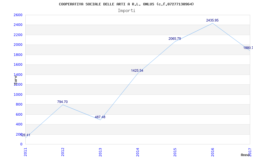Click the Euro axis title
The height and width of the screenshot is (158, 253).
tap(15, 80)
